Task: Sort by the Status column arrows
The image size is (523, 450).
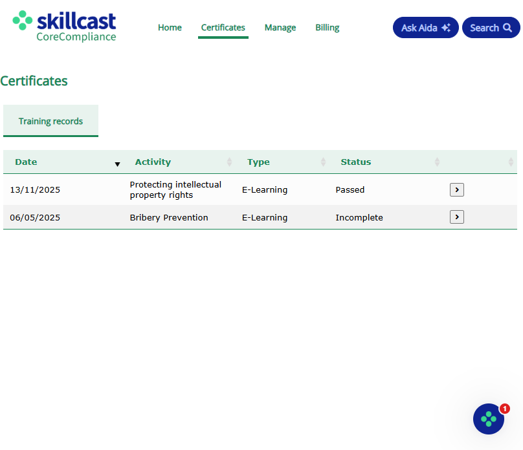Action: point(437,162)
